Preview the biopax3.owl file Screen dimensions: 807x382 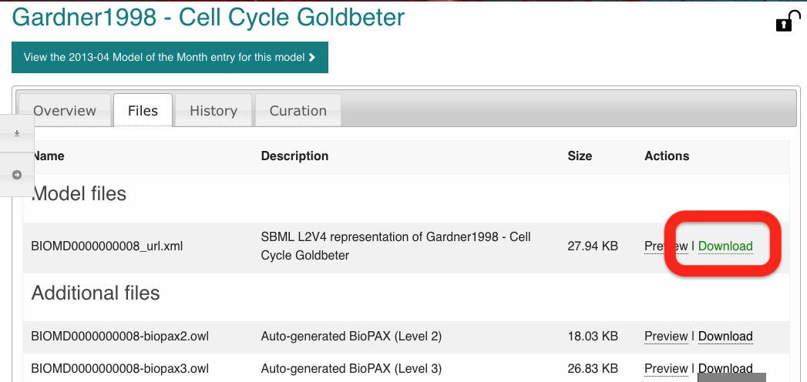pos(666,368)
